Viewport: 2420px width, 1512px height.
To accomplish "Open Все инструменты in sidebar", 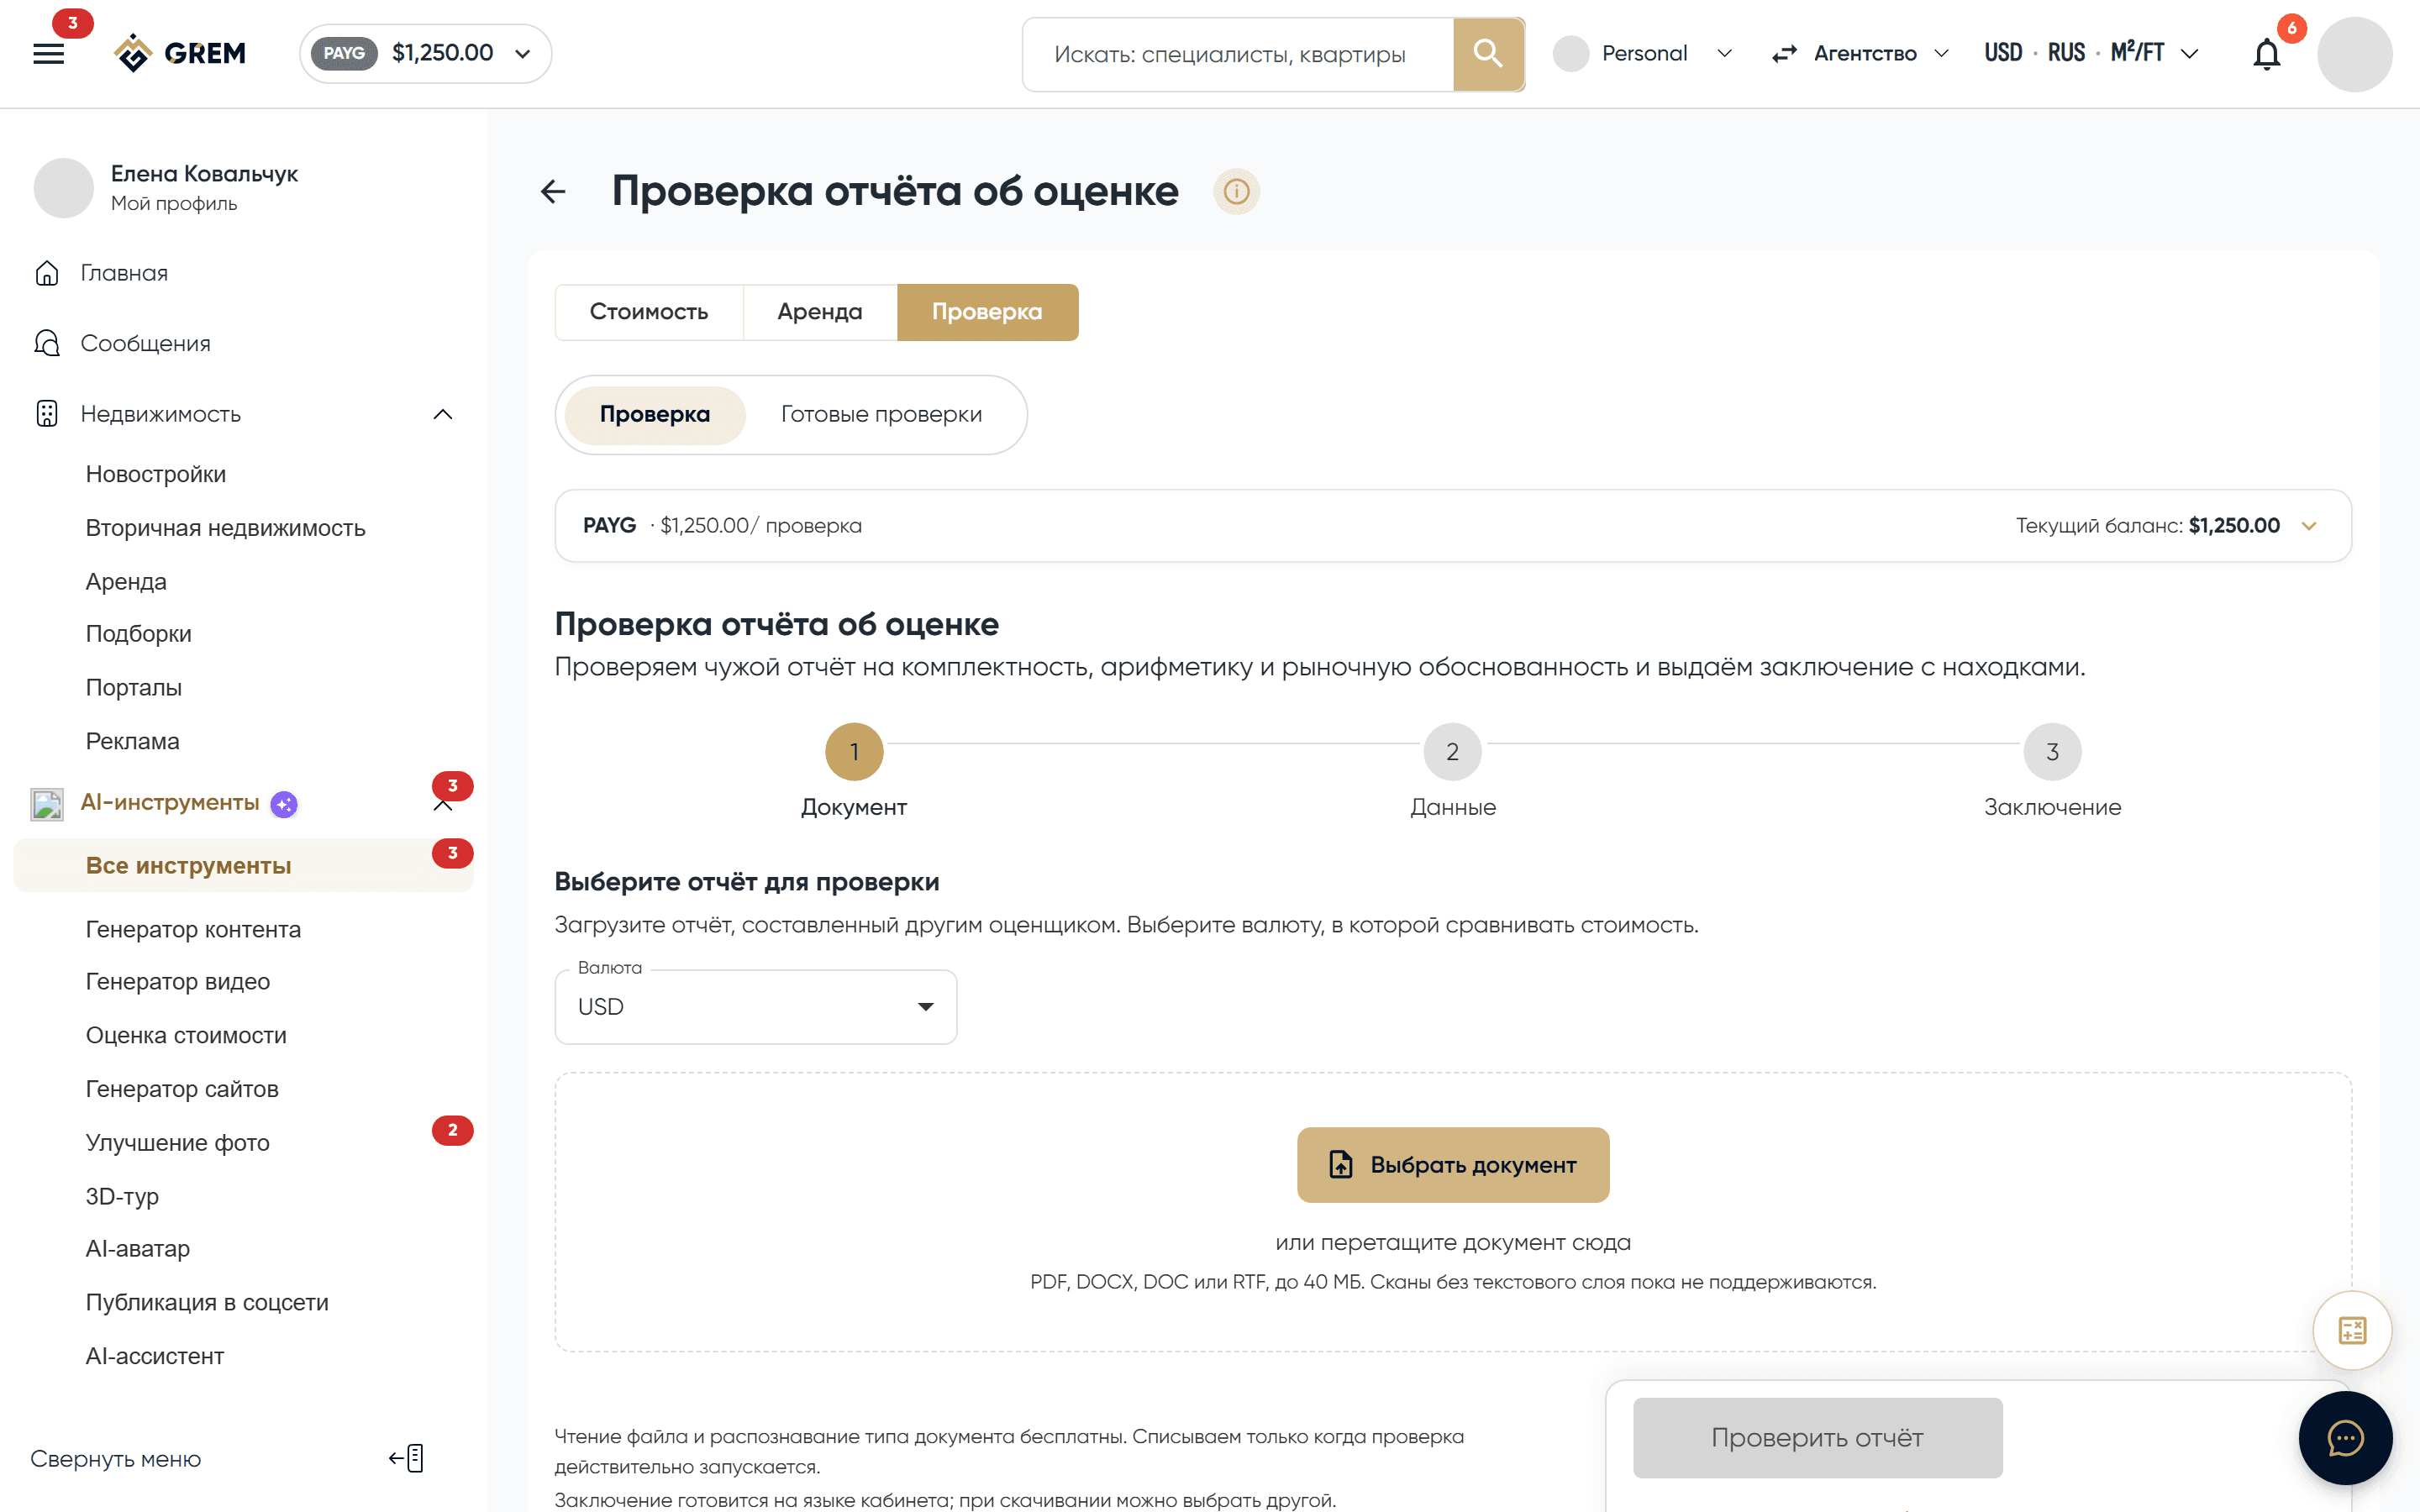I will pos(243,866).
